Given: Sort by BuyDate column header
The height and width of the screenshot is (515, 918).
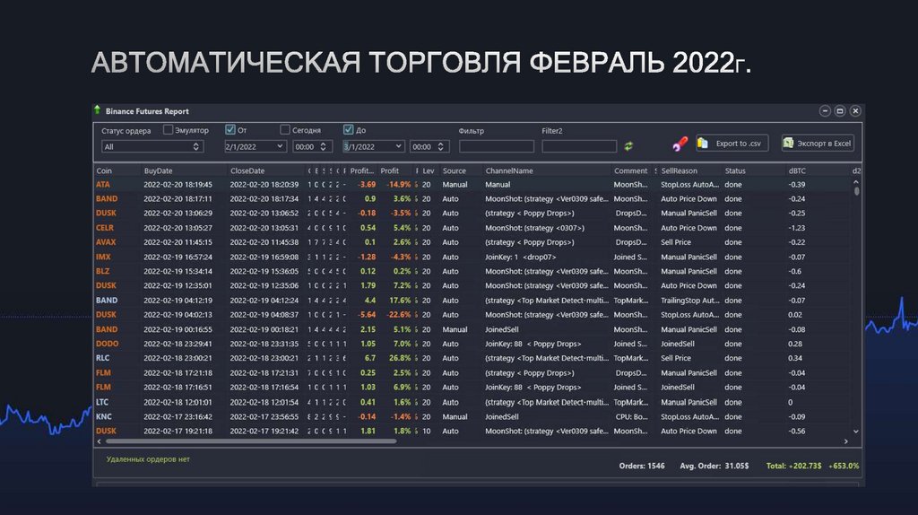Looking at the screenshot, I should point(158,171).
